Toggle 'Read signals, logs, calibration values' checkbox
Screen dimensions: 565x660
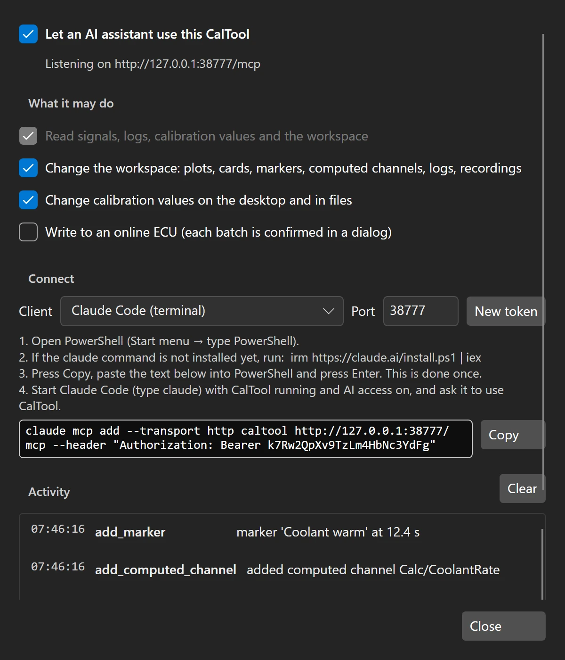(x=28, y=136)
